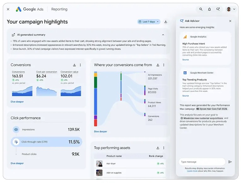Click Dive deeper under Click performance

17,163
